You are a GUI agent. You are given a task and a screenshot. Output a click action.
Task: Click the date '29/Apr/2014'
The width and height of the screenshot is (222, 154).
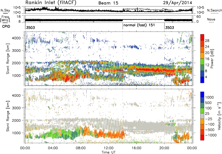click(178, 3)
